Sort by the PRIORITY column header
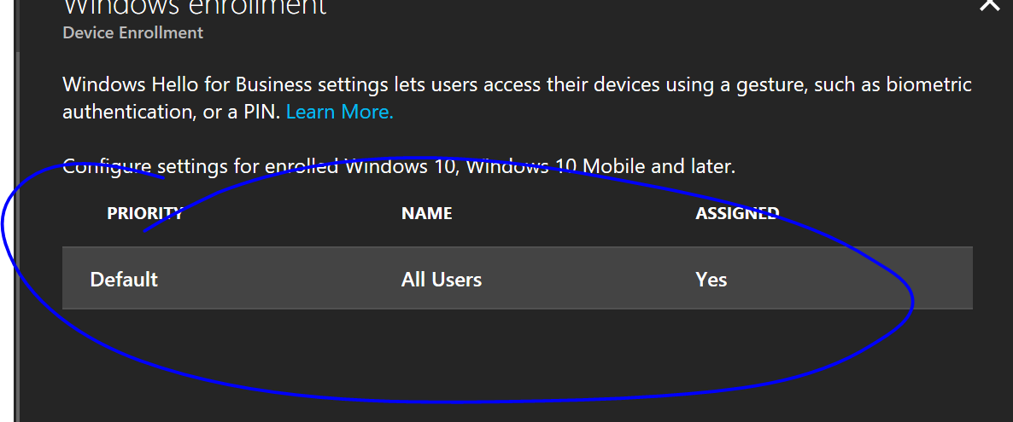The image size is (1013, 422). [x=144, y=213]
